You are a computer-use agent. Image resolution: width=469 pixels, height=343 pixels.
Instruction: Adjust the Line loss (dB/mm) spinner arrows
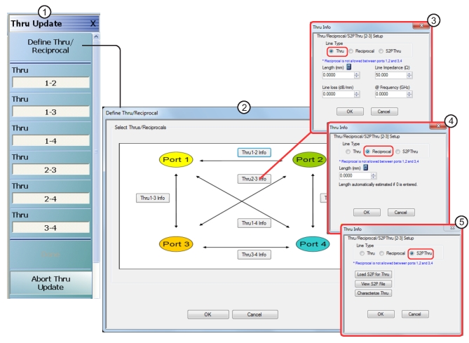click(357, 94)
